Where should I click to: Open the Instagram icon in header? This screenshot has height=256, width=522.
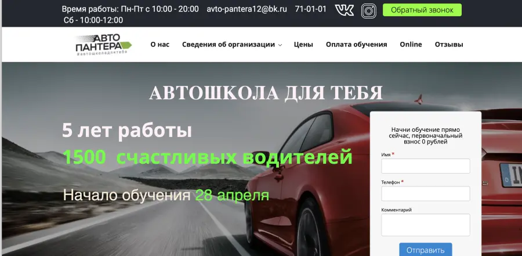tap(368, 10)
